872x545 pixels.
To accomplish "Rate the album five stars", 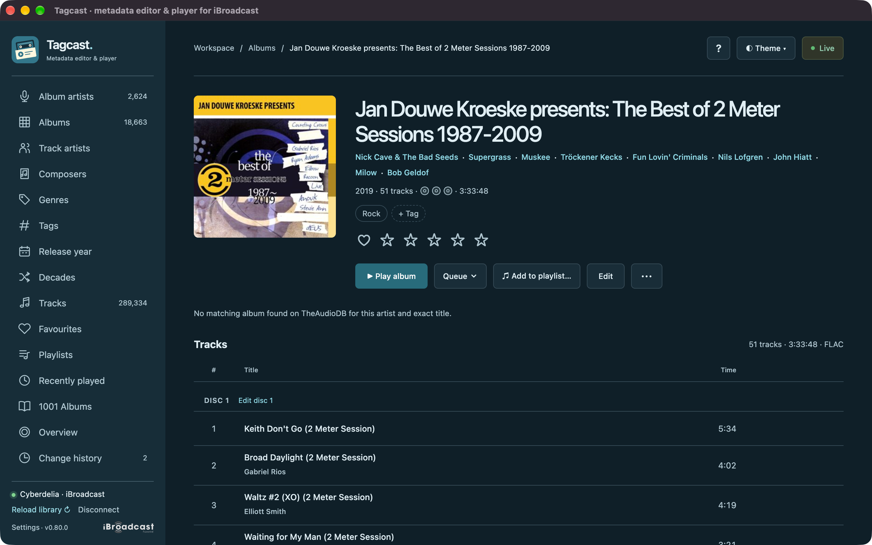I will coord(481,240).
